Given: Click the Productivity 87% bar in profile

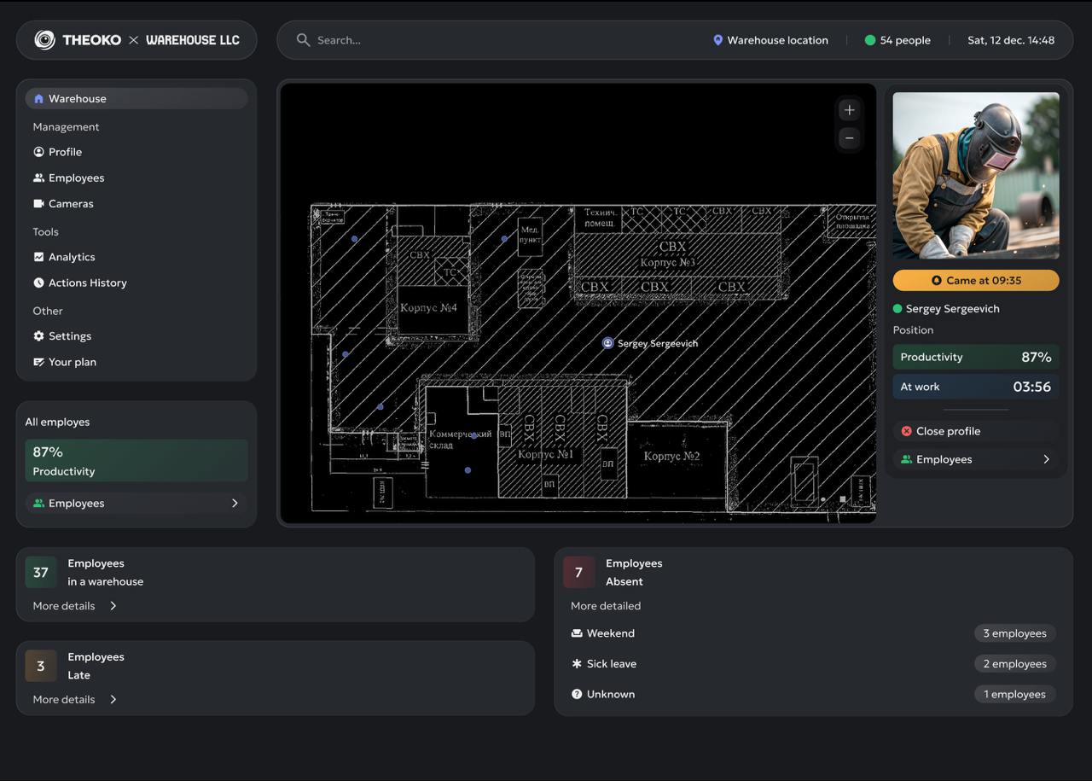Looking at the screenshot, I should (x=976, y=357).
